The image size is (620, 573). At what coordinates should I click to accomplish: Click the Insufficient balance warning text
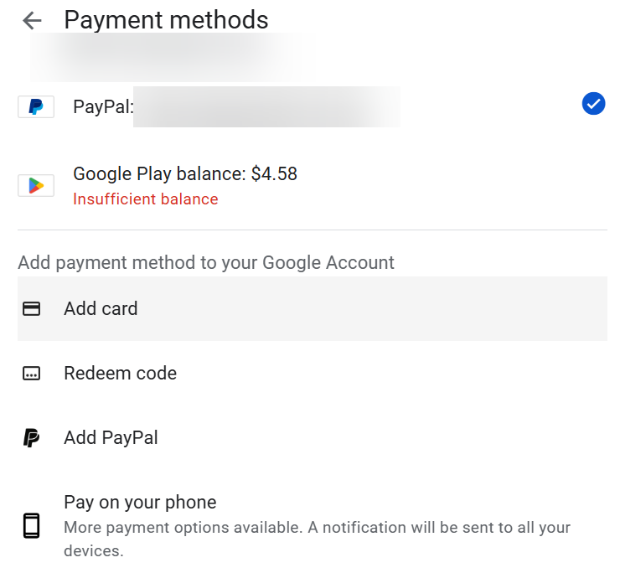click(146, 199)
